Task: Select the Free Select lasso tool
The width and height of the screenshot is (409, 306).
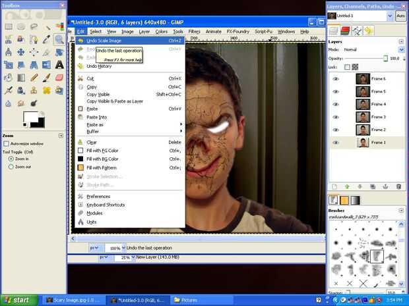Action: point(34,27)
